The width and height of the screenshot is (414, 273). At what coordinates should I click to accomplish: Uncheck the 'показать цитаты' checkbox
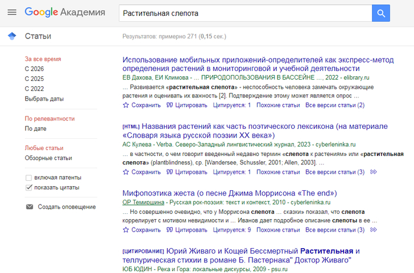click(x=29, y=187)
